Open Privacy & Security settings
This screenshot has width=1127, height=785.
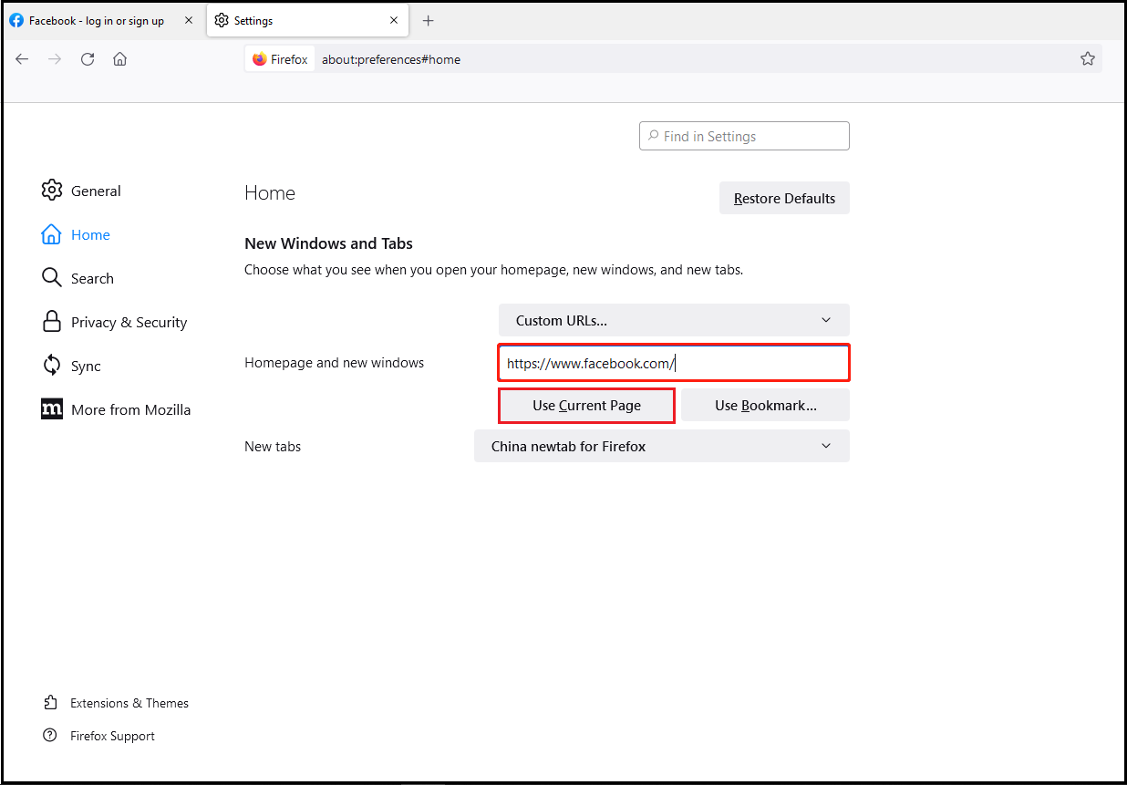pos(114,322)
